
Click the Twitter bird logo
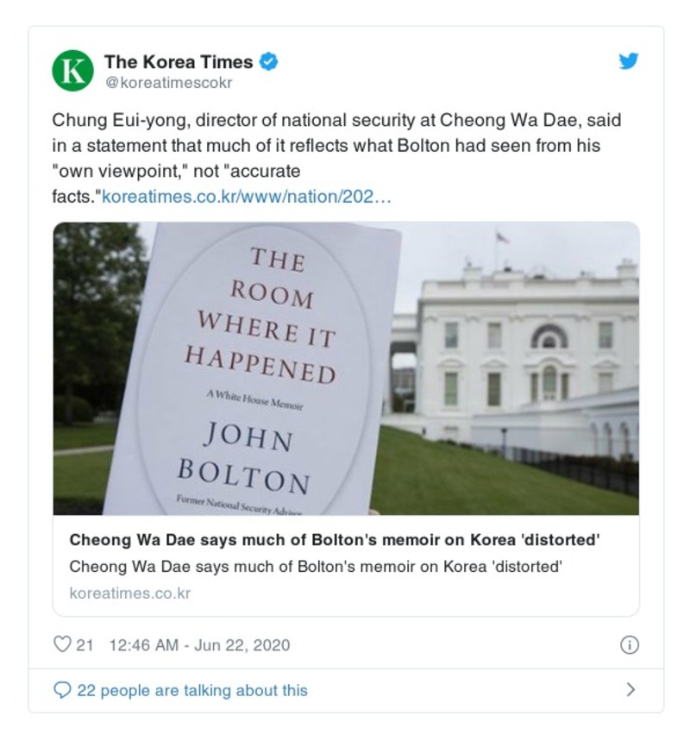[x=629, y=61]
